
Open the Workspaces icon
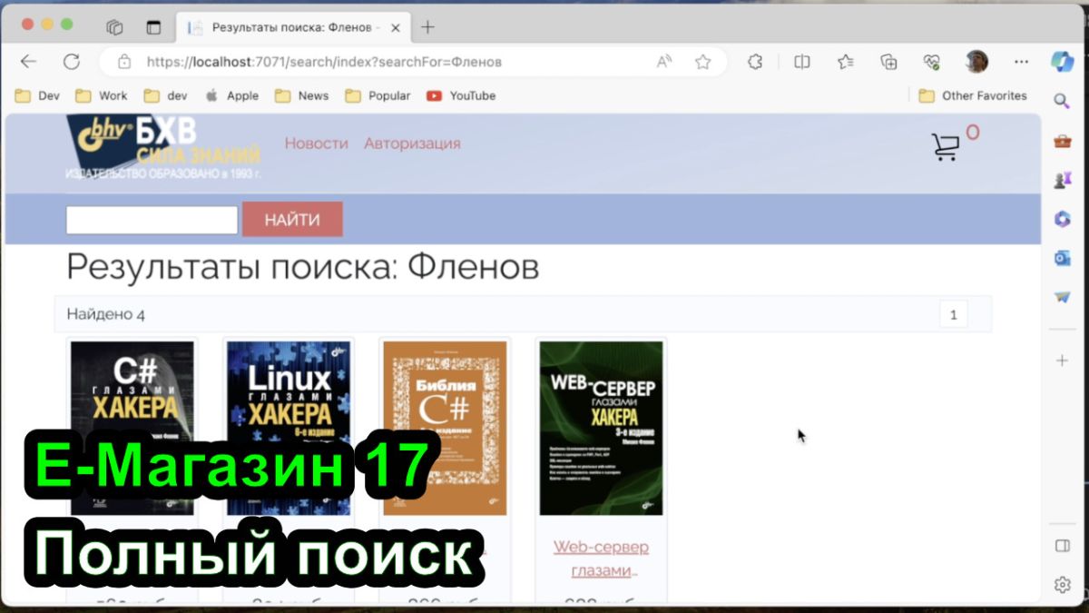[114, 27]
